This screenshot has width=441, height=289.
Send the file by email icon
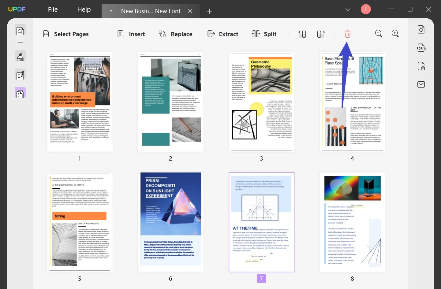(x=421, y=84)
